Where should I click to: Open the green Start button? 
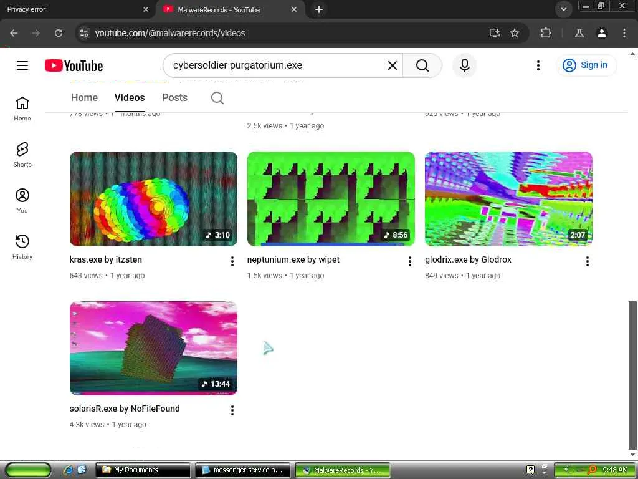point(27,470)
